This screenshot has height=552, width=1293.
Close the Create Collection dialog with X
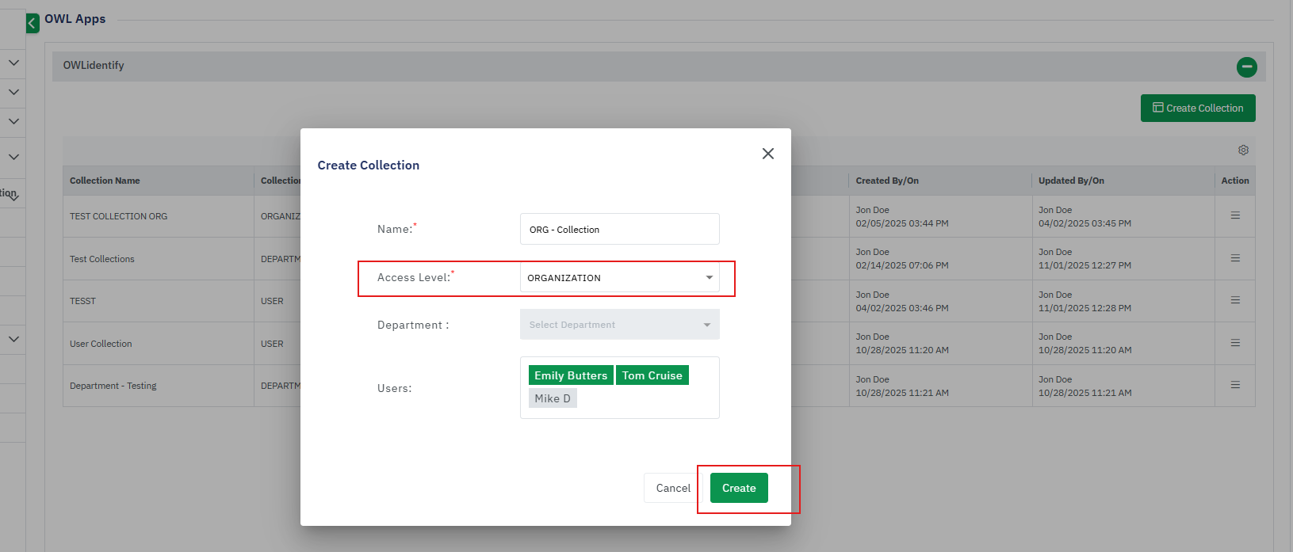(767, 154)
